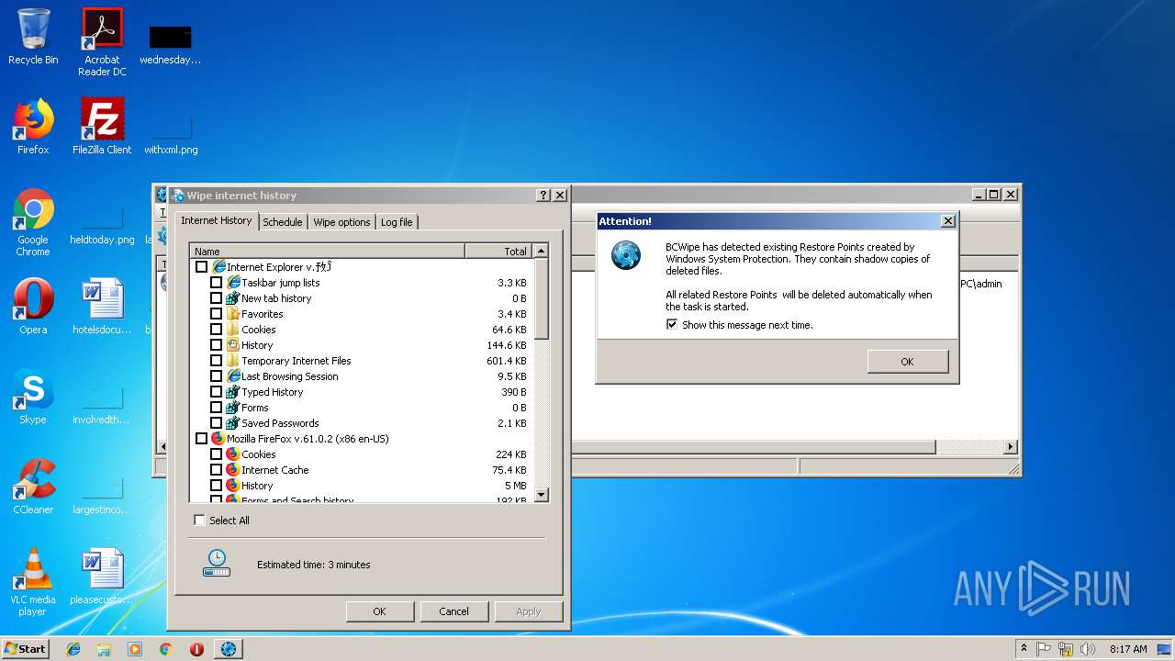Click Chrome icon in taskbar
The image size is (1175, 661).
point(165,649)
